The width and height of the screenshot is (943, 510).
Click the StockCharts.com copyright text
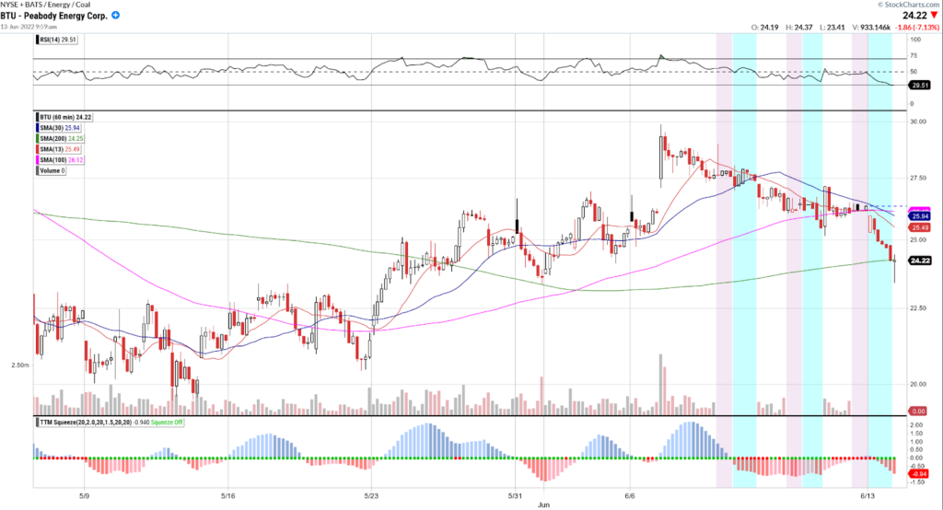910,5
